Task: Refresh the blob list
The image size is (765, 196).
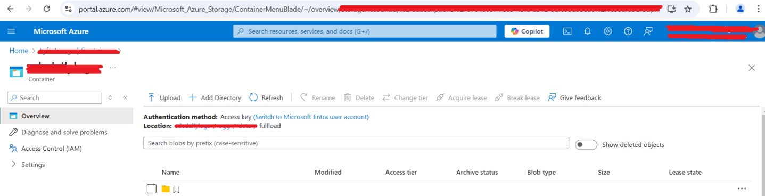Action: coord(266,97)
